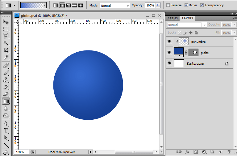Click the globe layer color thumbnail
237x156 pixels.
(179, 52)
